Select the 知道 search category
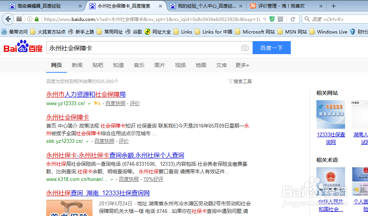The width and height of the screenshot is (368, 216). coord(118,65)
